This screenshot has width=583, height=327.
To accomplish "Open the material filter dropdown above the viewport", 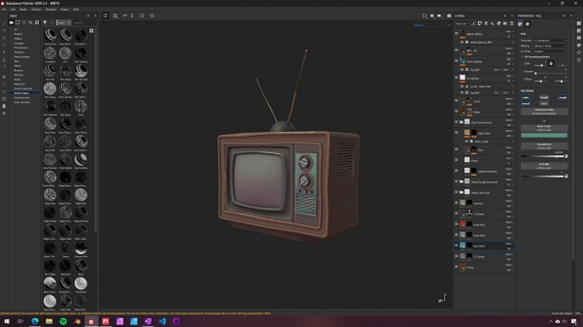I will tap(432, 25).
